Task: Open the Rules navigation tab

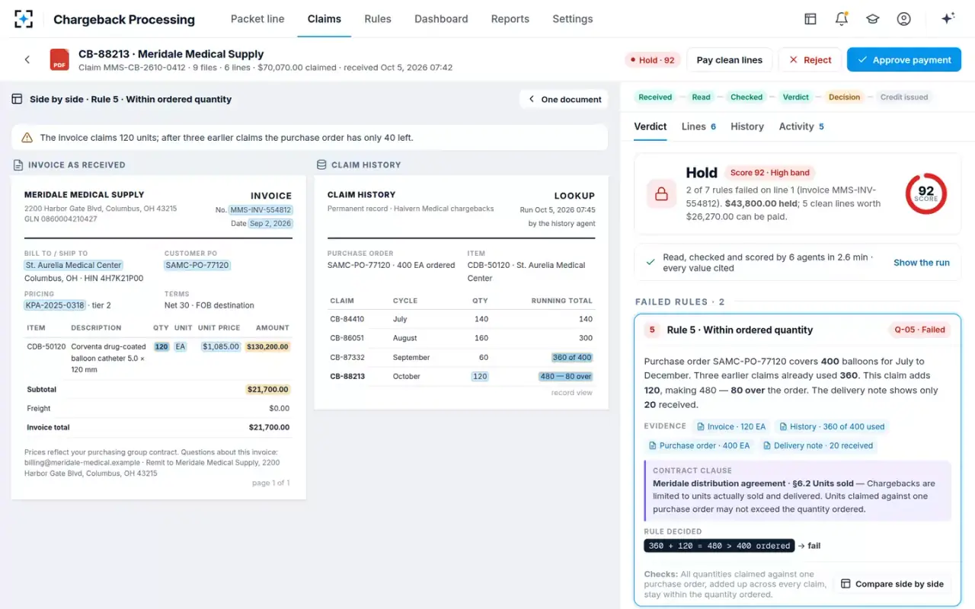Action: coord(378,19)
